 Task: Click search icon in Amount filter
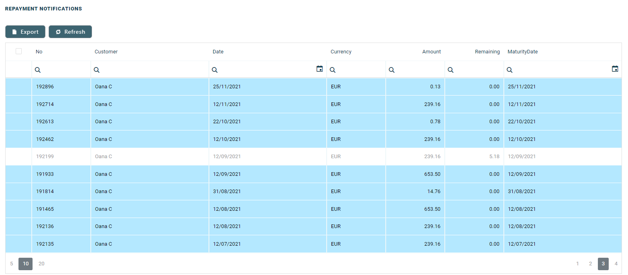pos(392,70)
